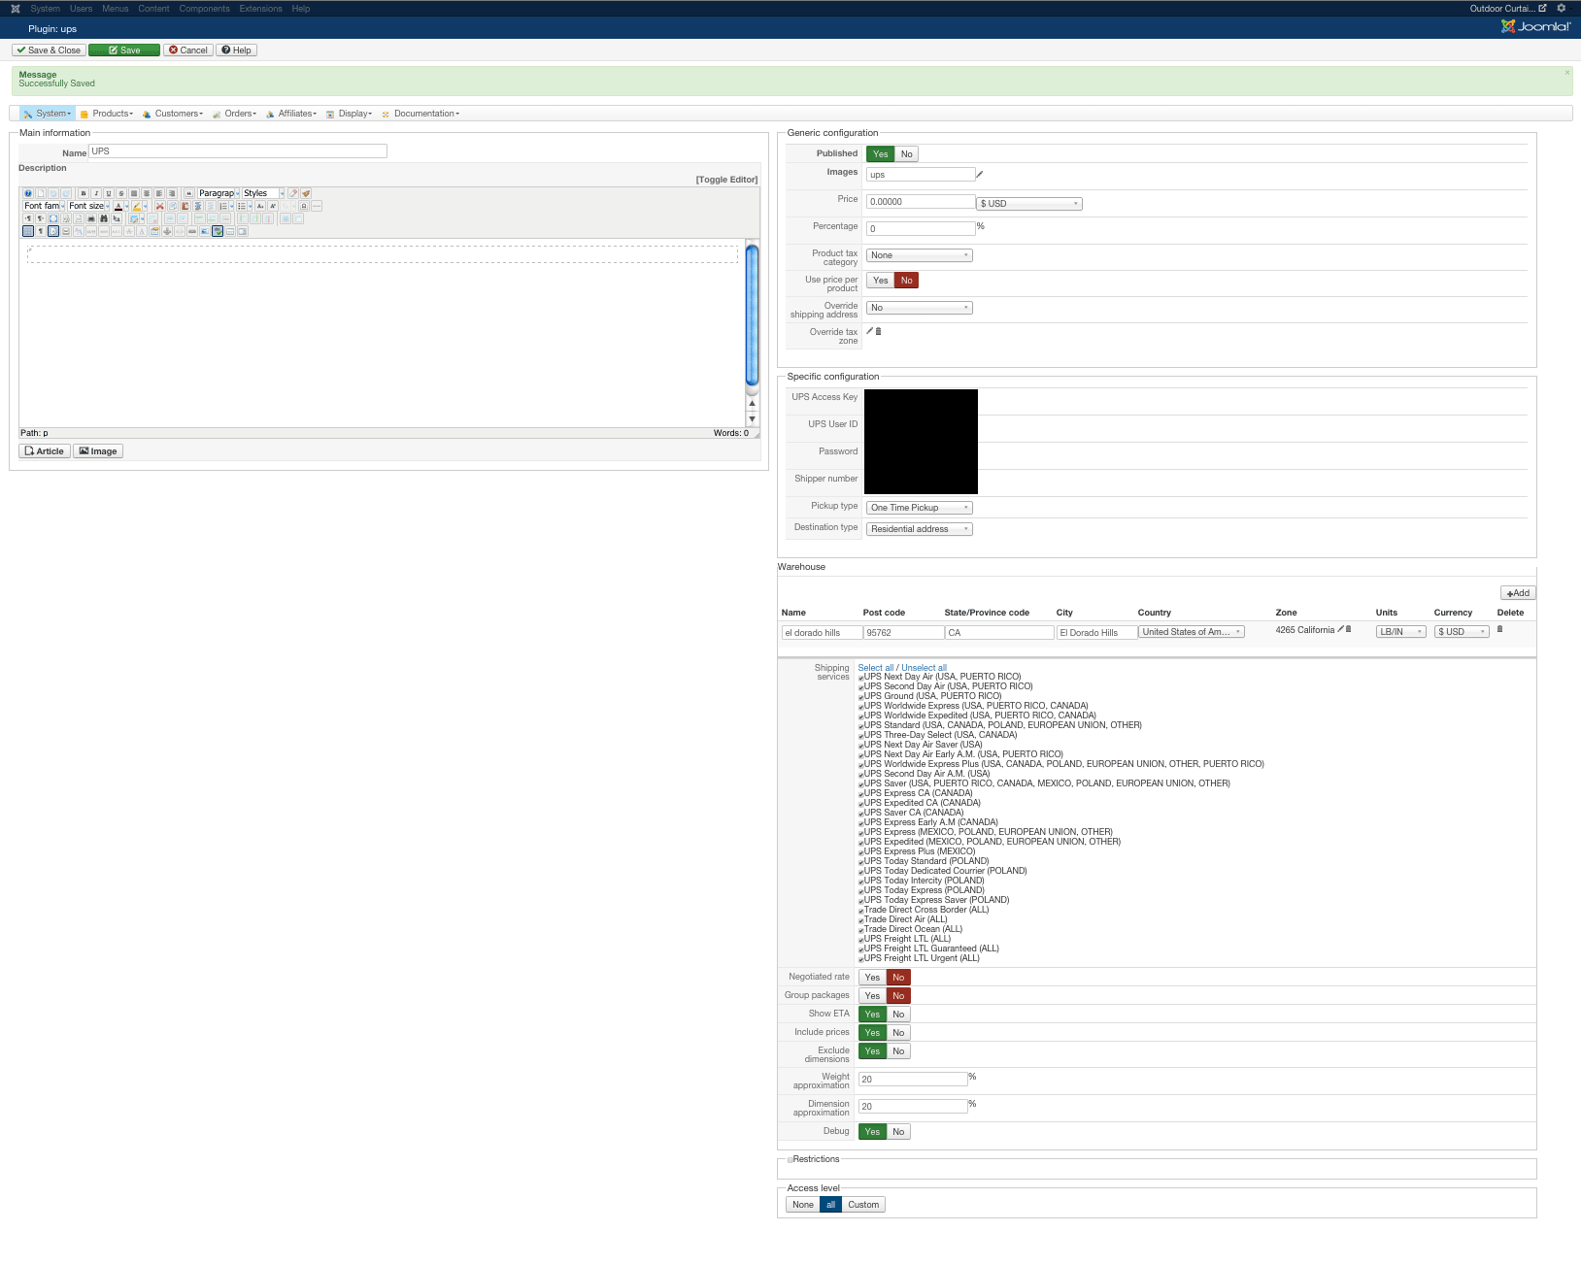Open the Destination type dropdown
The height and width of the screenshot is (1265, 1581).
(x=919, y=529)
